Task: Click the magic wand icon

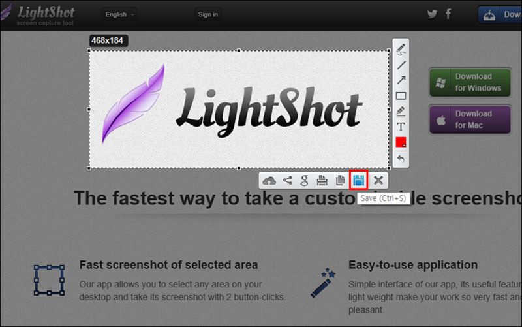Action: click(x=323, y=283)
